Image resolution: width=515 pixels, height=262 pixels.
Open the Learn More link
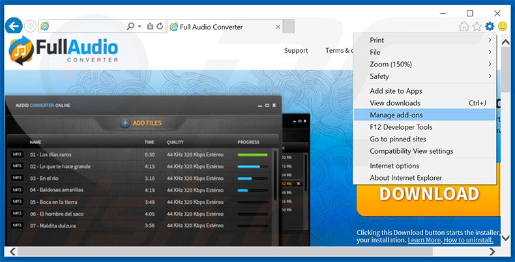tap(424, 240)
